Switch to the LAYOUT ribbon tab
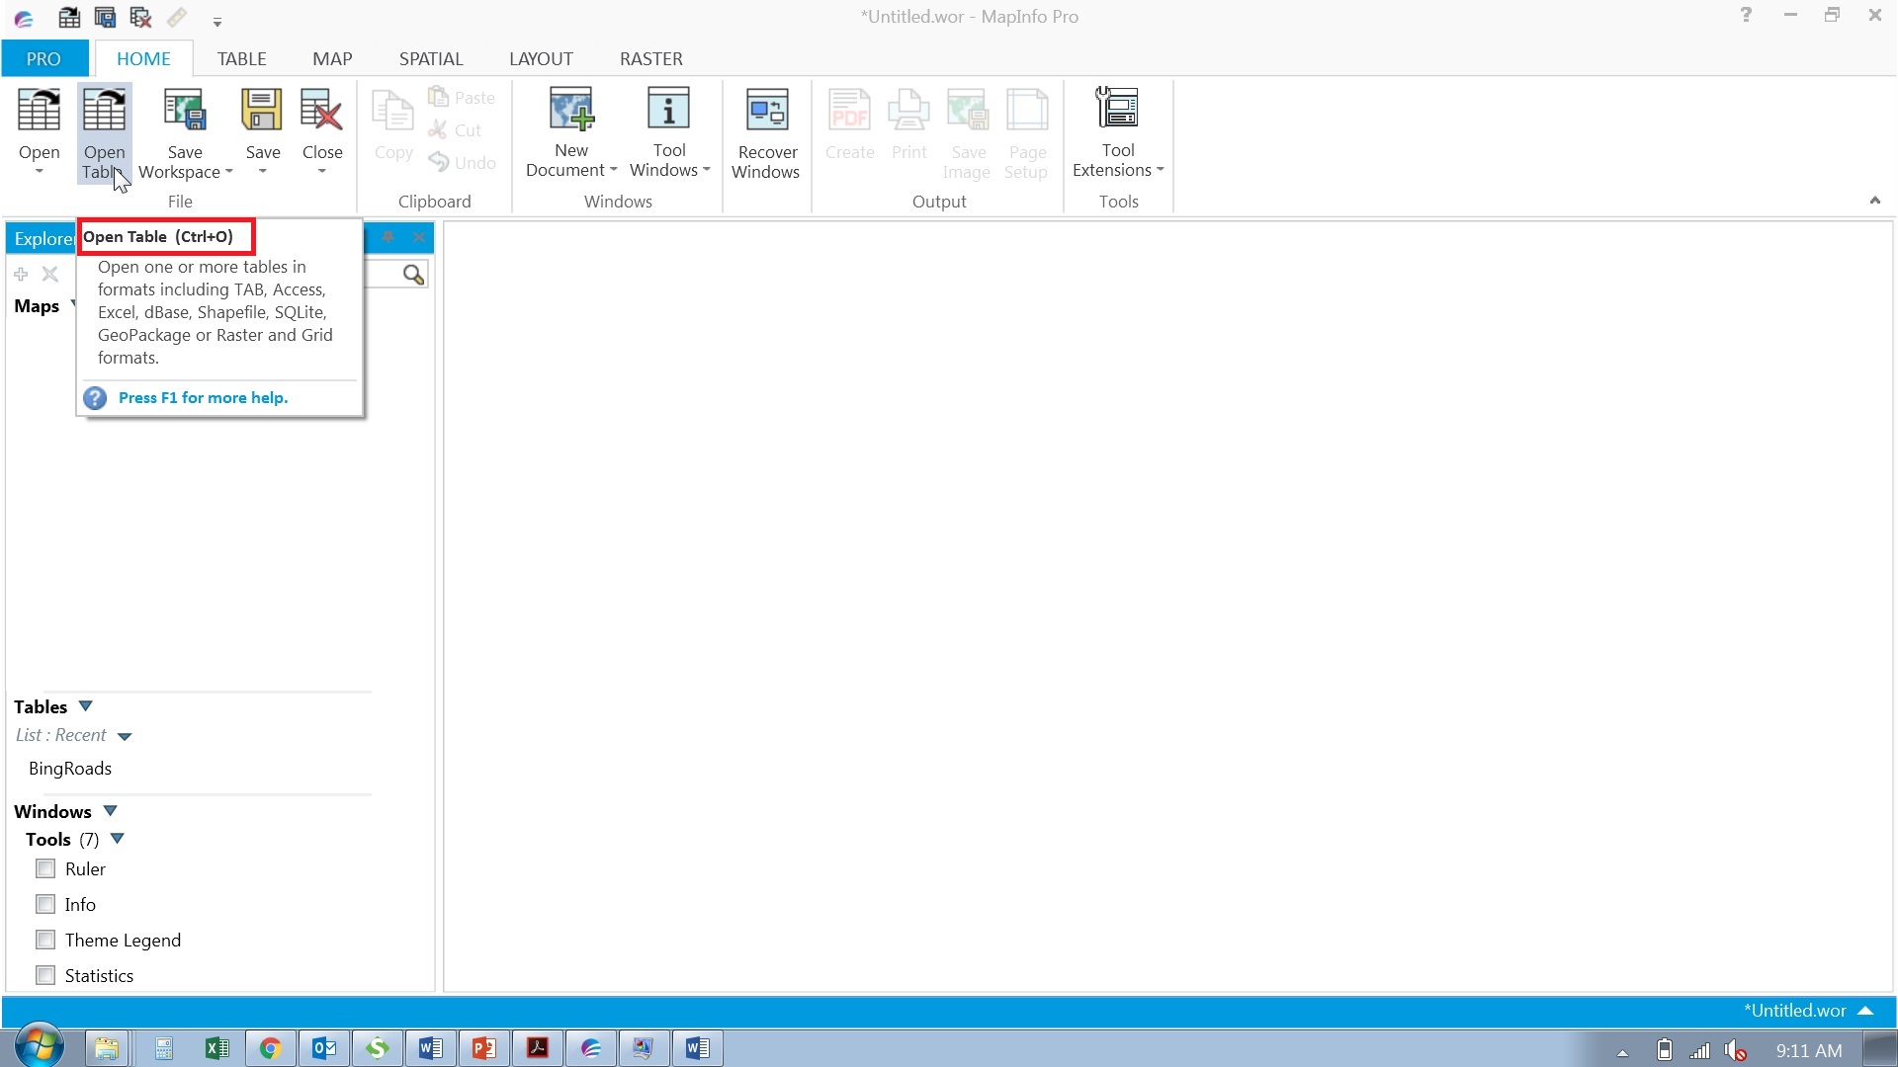 click(x=541, y=58)
